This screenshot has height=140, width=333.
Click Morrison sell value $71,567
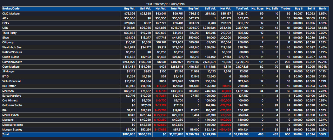[146, 91]
